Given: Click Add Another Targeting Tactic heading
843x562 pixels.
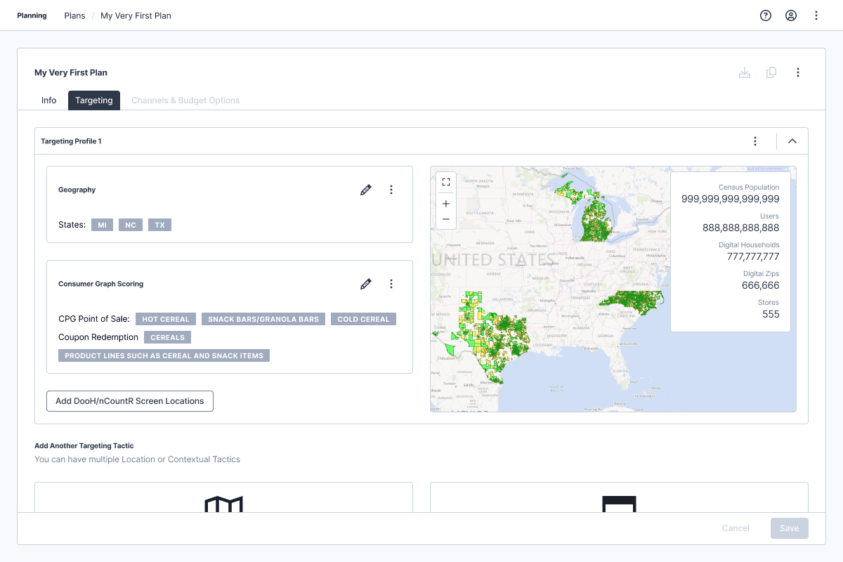Looking at the screenshot, I should click(84, 445).
